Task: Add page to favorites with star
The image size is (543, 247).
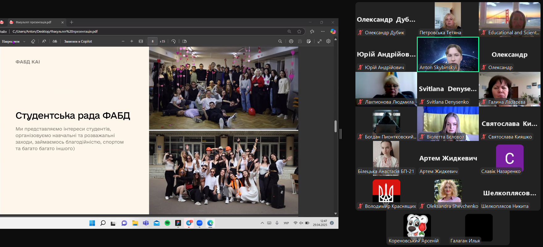Action: [299, 31]
